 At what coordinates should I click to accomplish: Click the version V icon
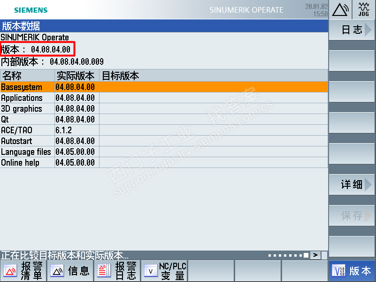coord(338,271)
